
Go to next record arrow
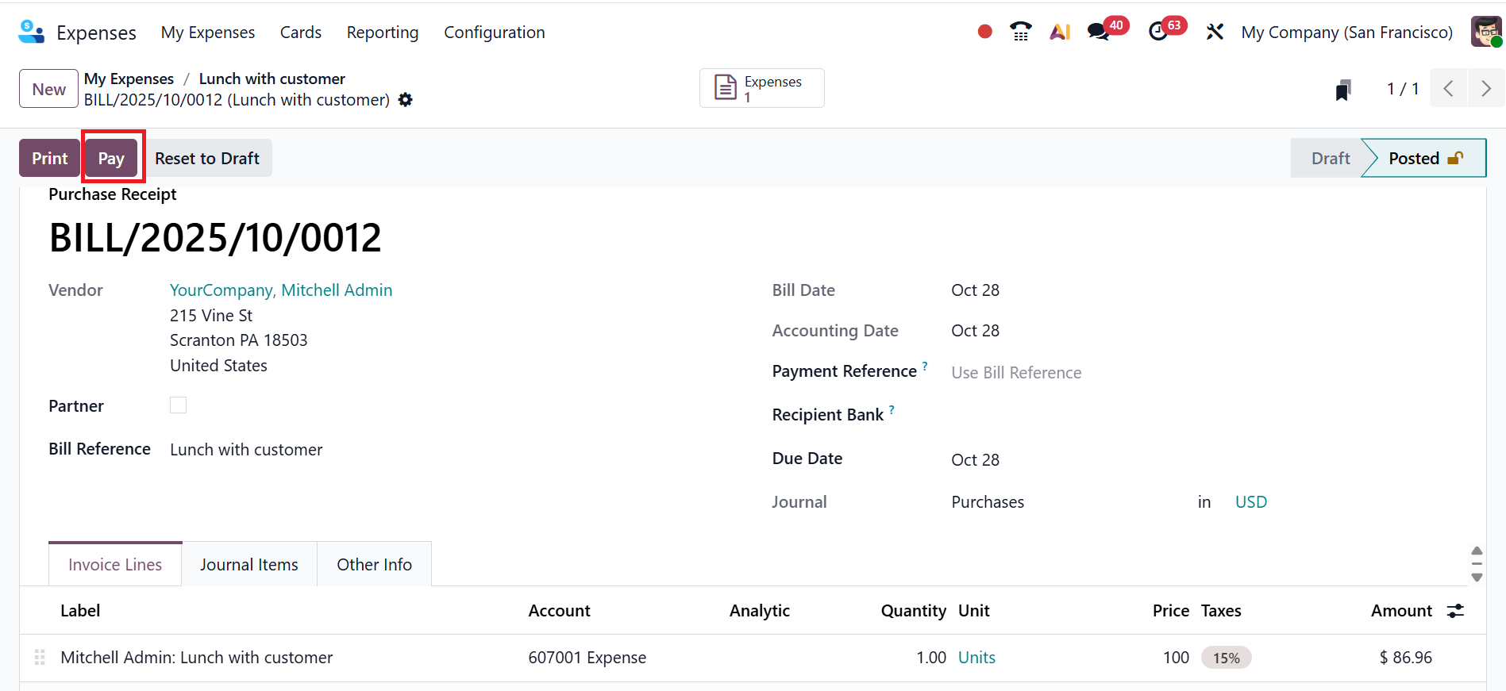(1485, 89)
